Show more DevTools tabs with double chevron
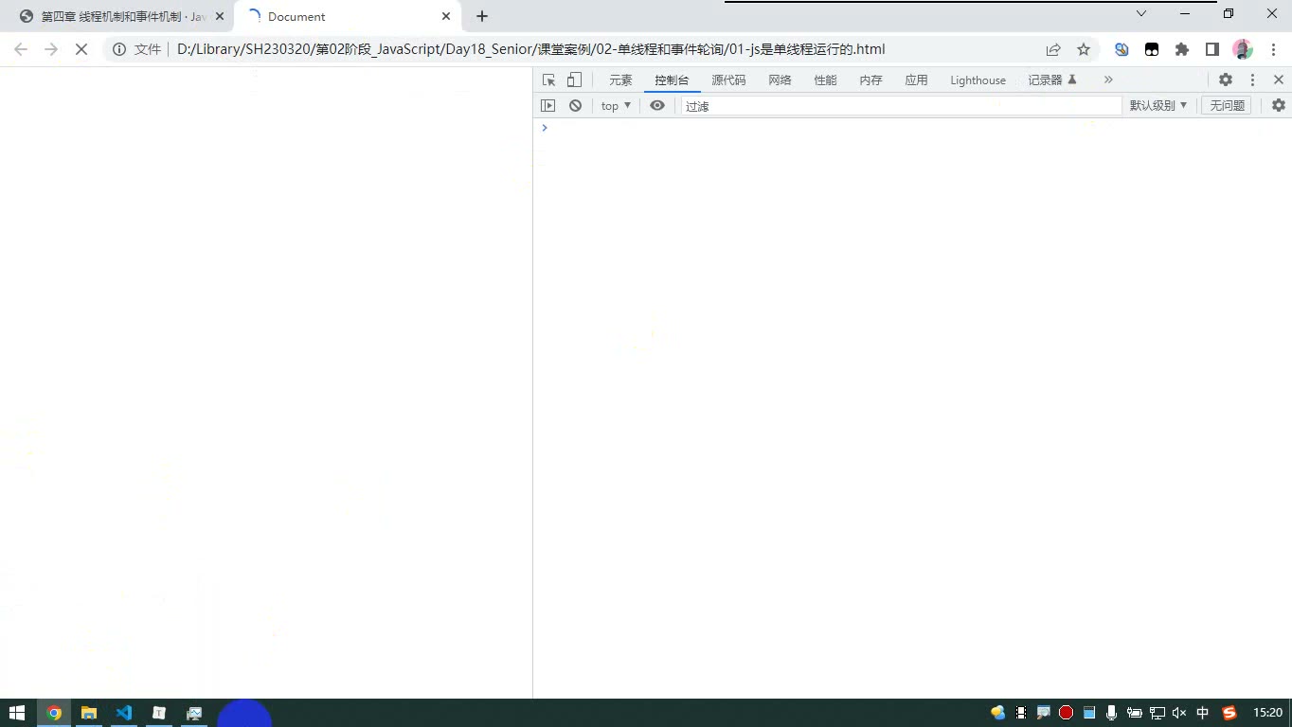The height and width of the screenshot is (727, 1292). [x=1108, y=80]
